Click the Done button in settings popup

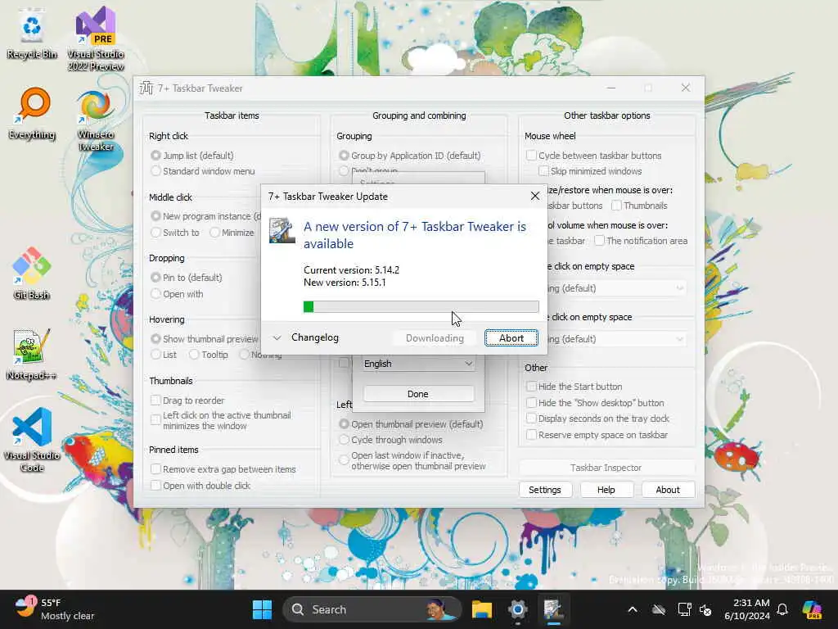pos(418,394)
